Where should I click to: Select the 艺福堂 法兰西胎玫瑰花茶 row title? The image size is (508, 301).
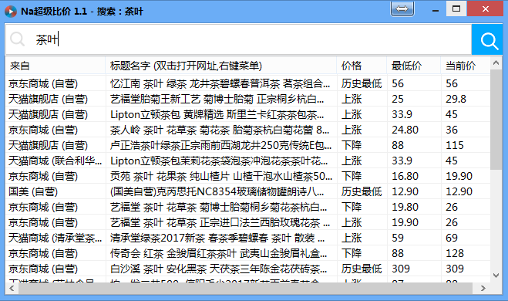click(220, 222)
